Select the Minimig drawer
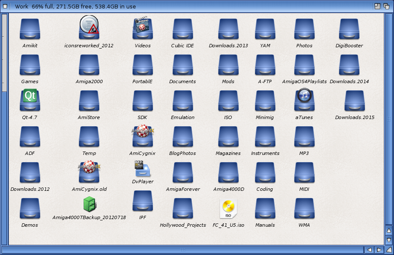This screenshot has height=255, width=394. click(x=265, y=101)
